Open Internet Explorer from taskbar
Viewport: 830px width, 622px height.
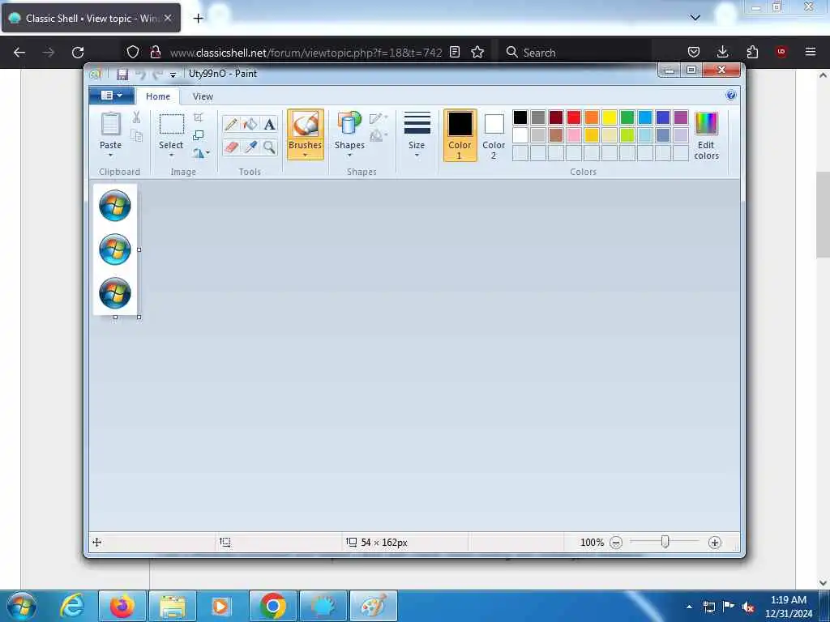(72, 606)
